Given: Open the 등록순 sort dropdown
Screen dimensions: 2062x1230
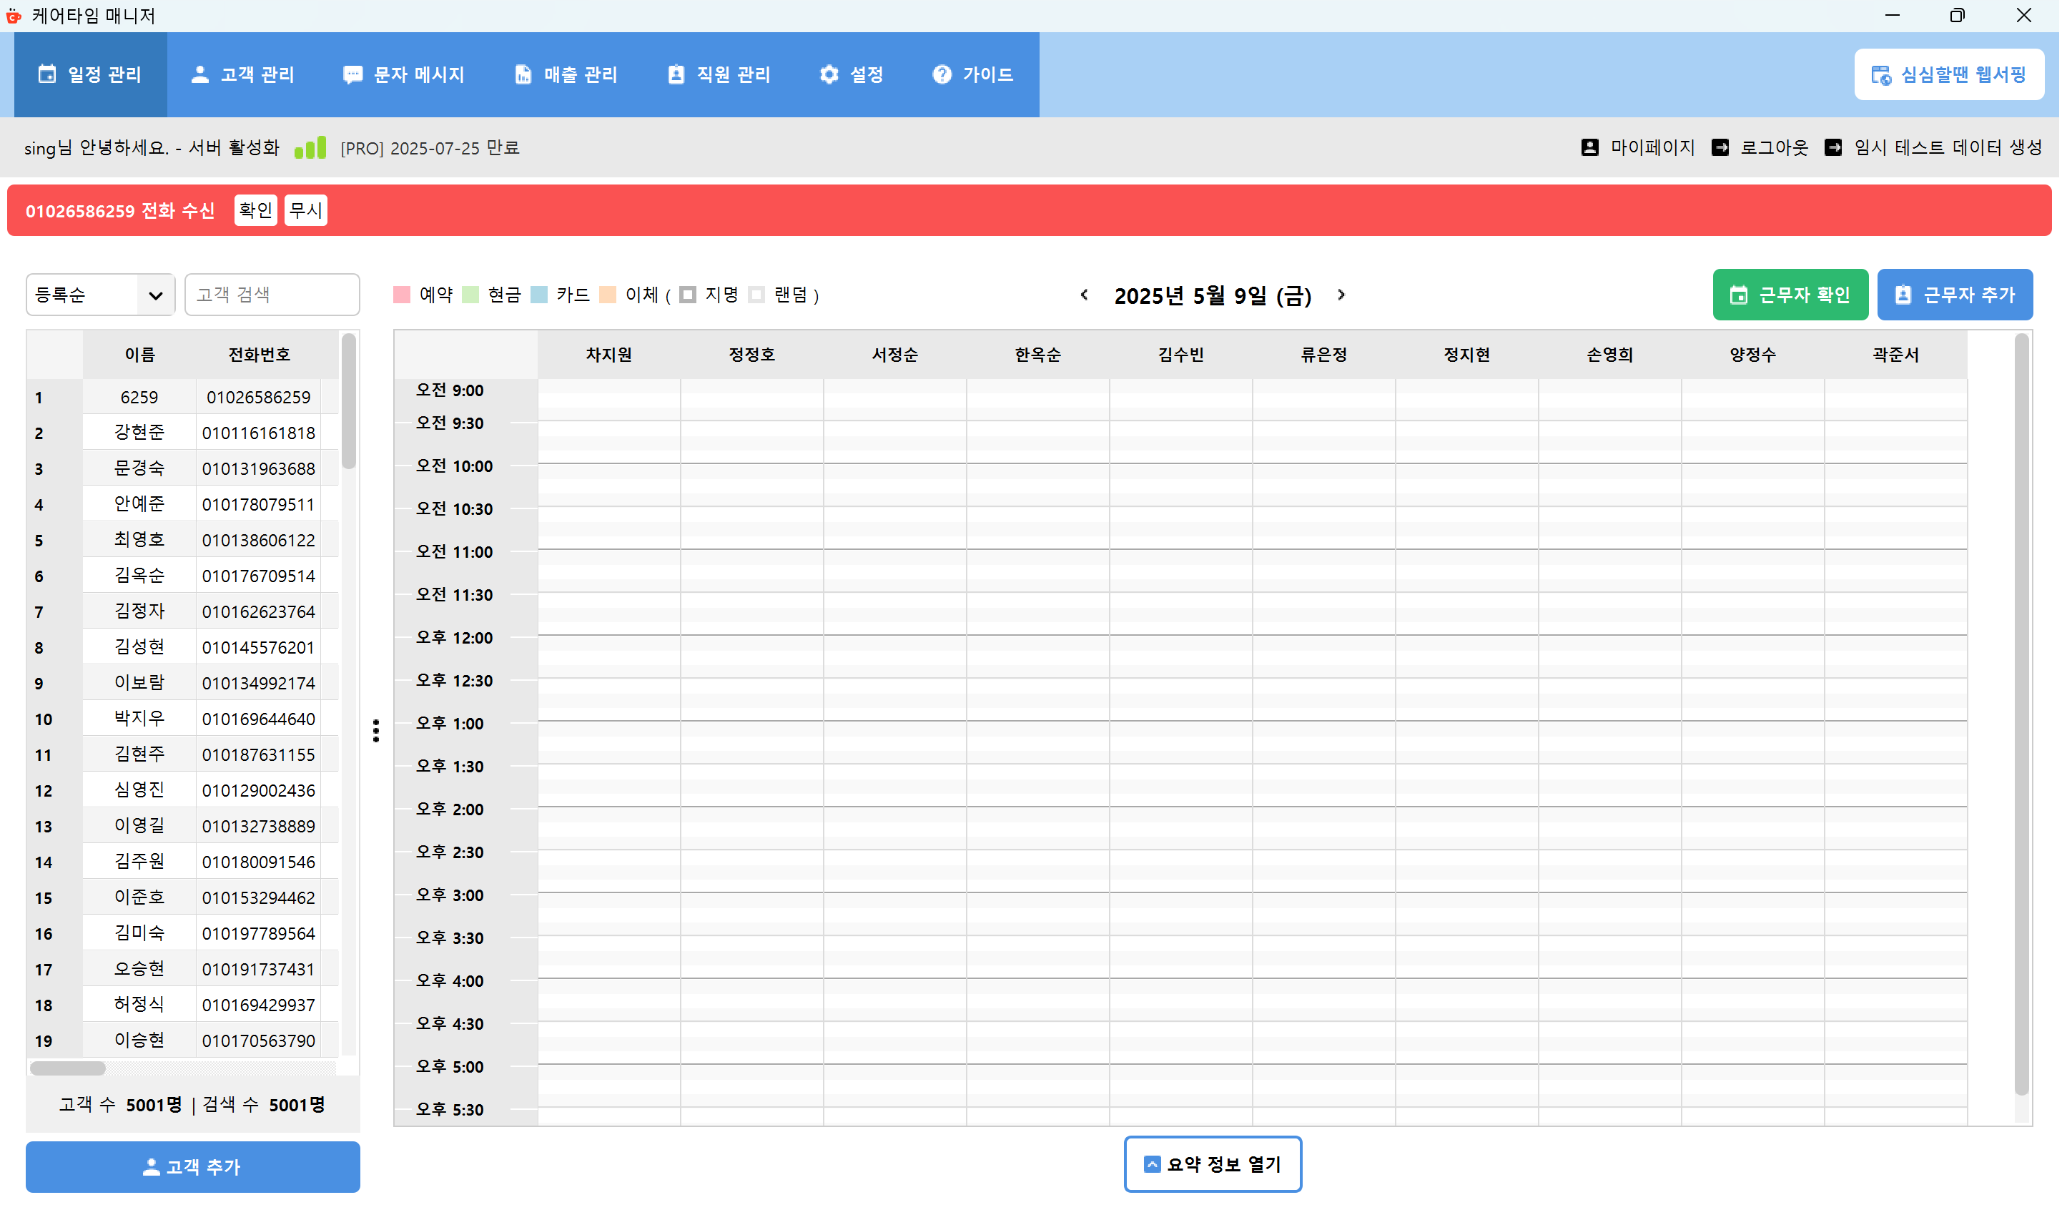Looking at the screenshot, I should (100, 295).
